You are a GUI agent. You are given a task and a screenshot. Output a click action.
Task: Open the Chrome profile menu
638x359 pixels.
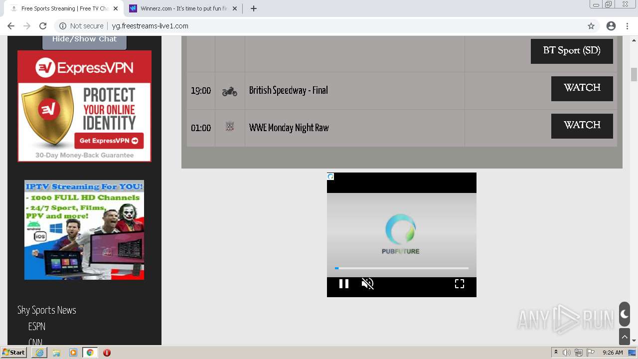pos(611,26)
